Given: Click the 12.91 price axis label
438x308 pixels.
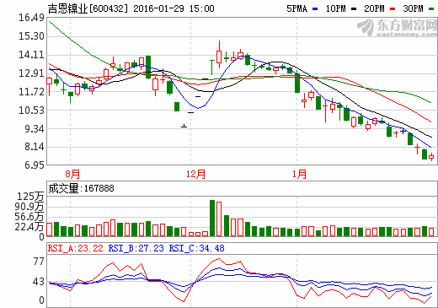Looking at the screenshot, I should point(31,73).
